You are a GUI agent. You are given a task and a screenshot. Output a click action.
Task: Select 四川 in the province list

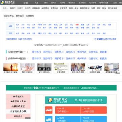click(39, 27)
